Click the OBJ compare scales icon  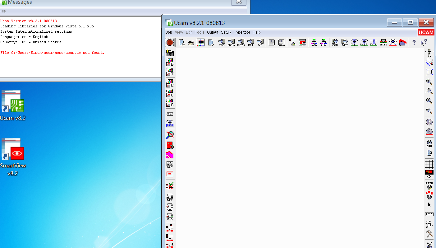point(170,207)
